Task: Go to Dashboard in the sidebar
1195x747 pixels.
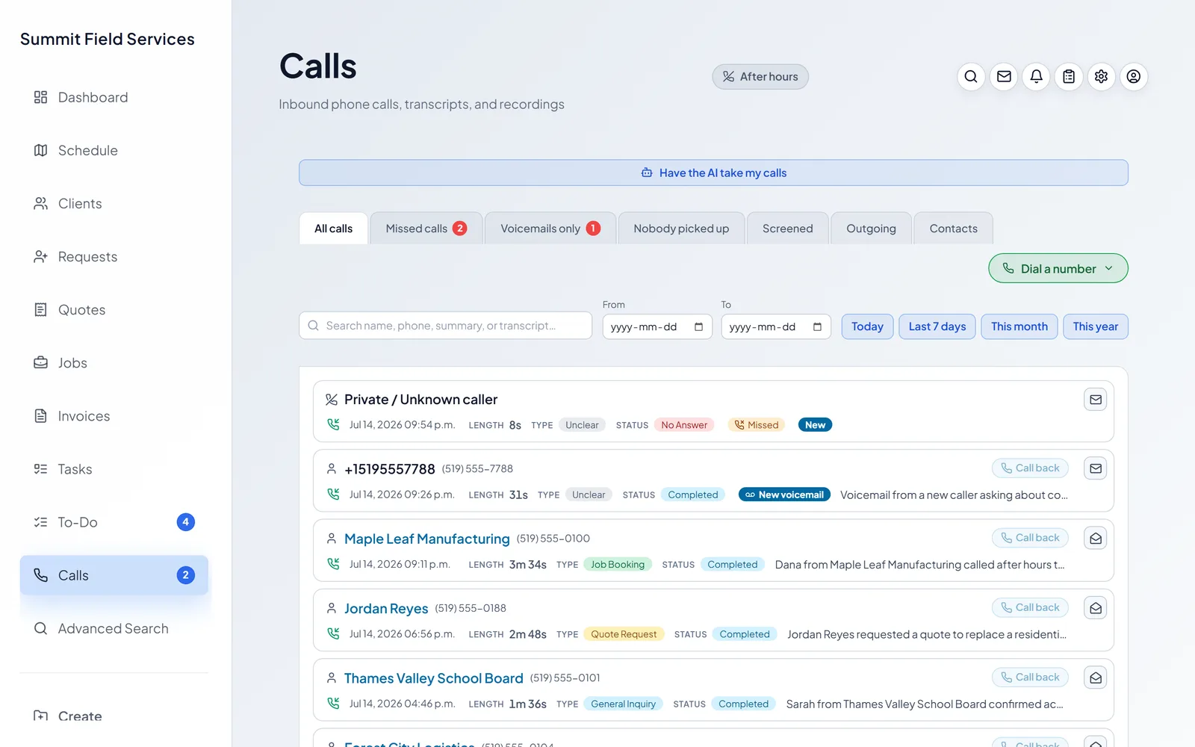Action: pos(114,97)
